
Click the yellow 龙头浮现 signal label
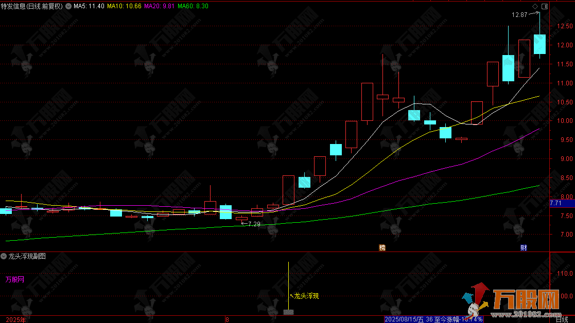307,296
